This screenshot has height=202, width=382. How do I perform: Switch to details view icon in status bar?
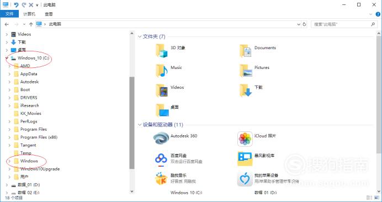pyautogui.click(x=369, y=198)
